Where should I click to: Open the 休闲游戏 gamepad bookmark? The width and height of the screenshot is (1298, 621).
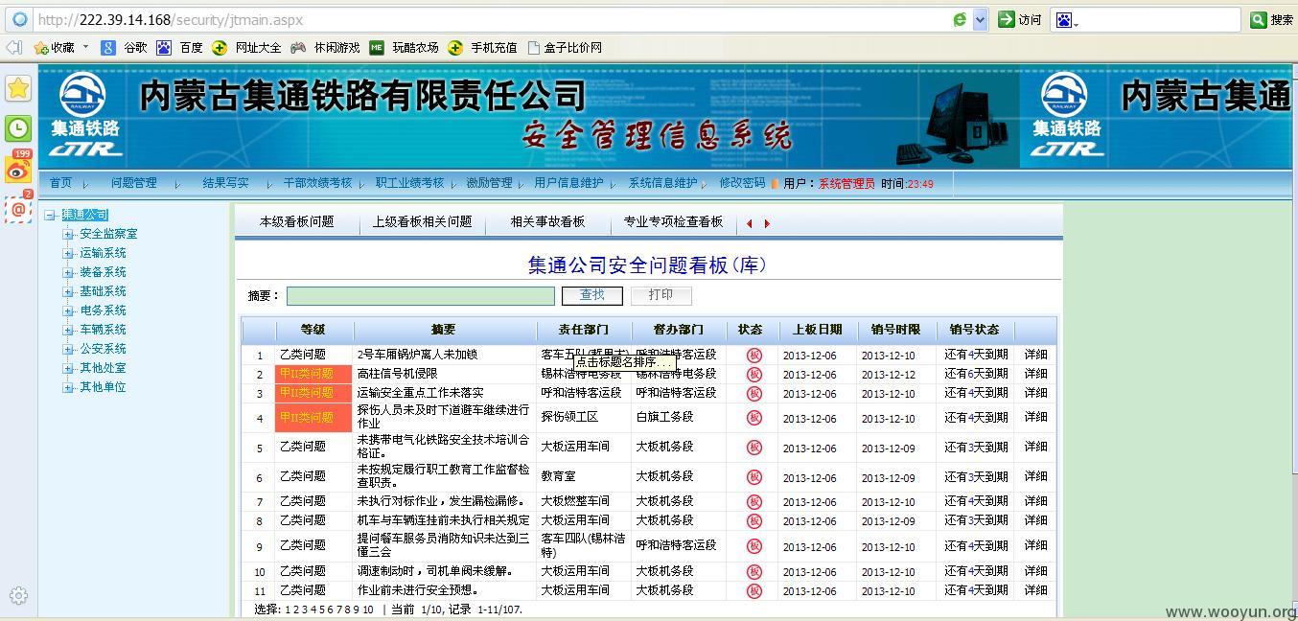tap(326, 47)
